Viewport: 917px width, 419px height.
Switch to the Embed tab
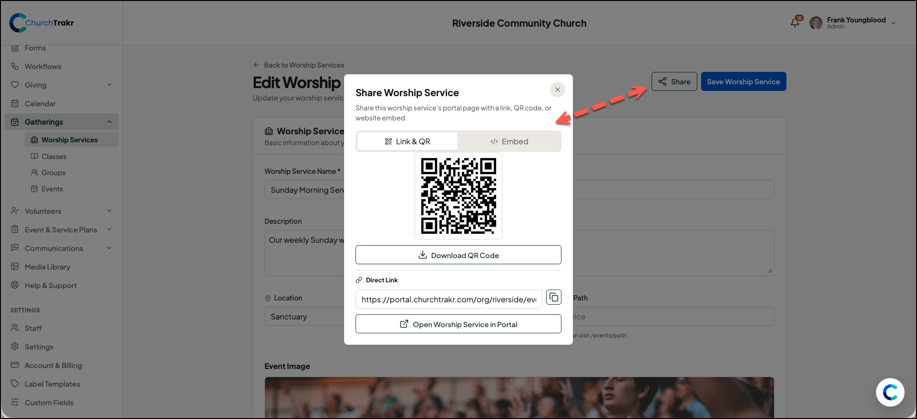pyautogui.click(x=509, y=141)
